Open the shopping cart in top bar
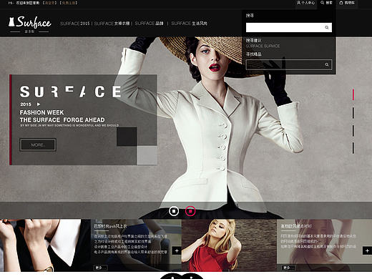 (347, 3)
